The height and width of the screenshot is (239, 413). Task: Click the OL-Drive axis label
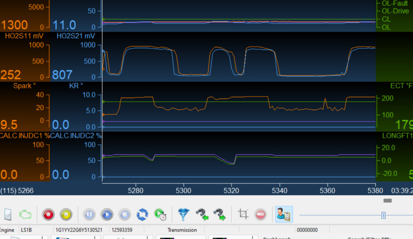click(395, 11)
